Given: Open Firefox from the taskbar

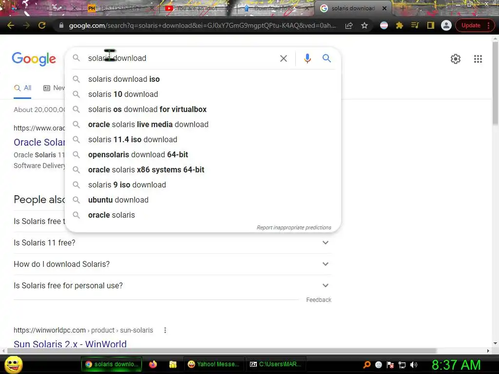Looking at the screenshot, I should click(x=153, y=364).
